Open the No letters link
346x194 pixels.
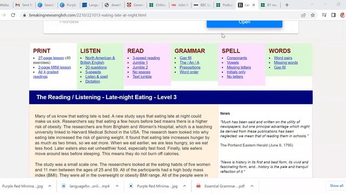coord(235,77)
